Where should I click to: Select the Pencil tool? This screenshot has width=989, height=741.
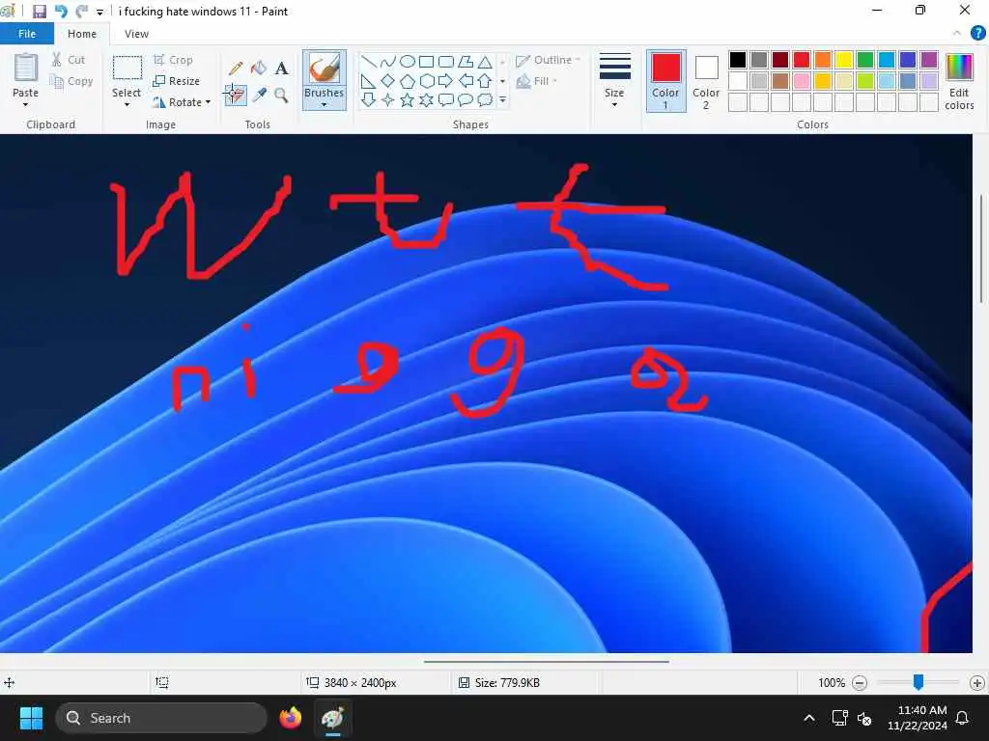[x=236, y=69]
